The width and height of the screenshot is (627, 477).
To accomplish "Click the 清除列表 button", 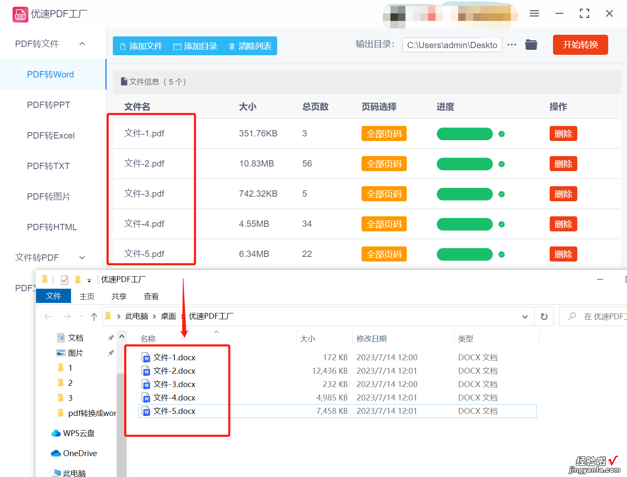I will click(x=250, y=46).
